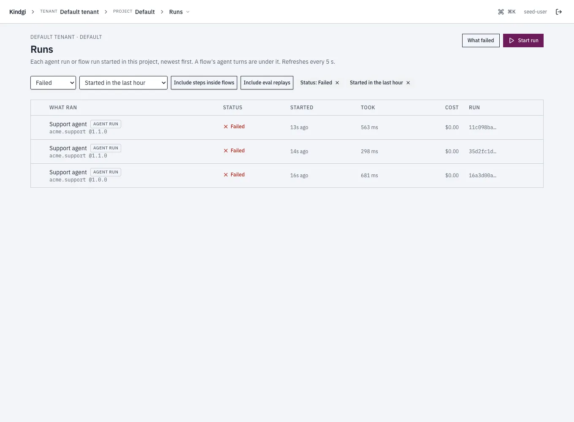Click the 16s ago started cell
Viewport: 574px width, 422px height.
coord(299,176)
